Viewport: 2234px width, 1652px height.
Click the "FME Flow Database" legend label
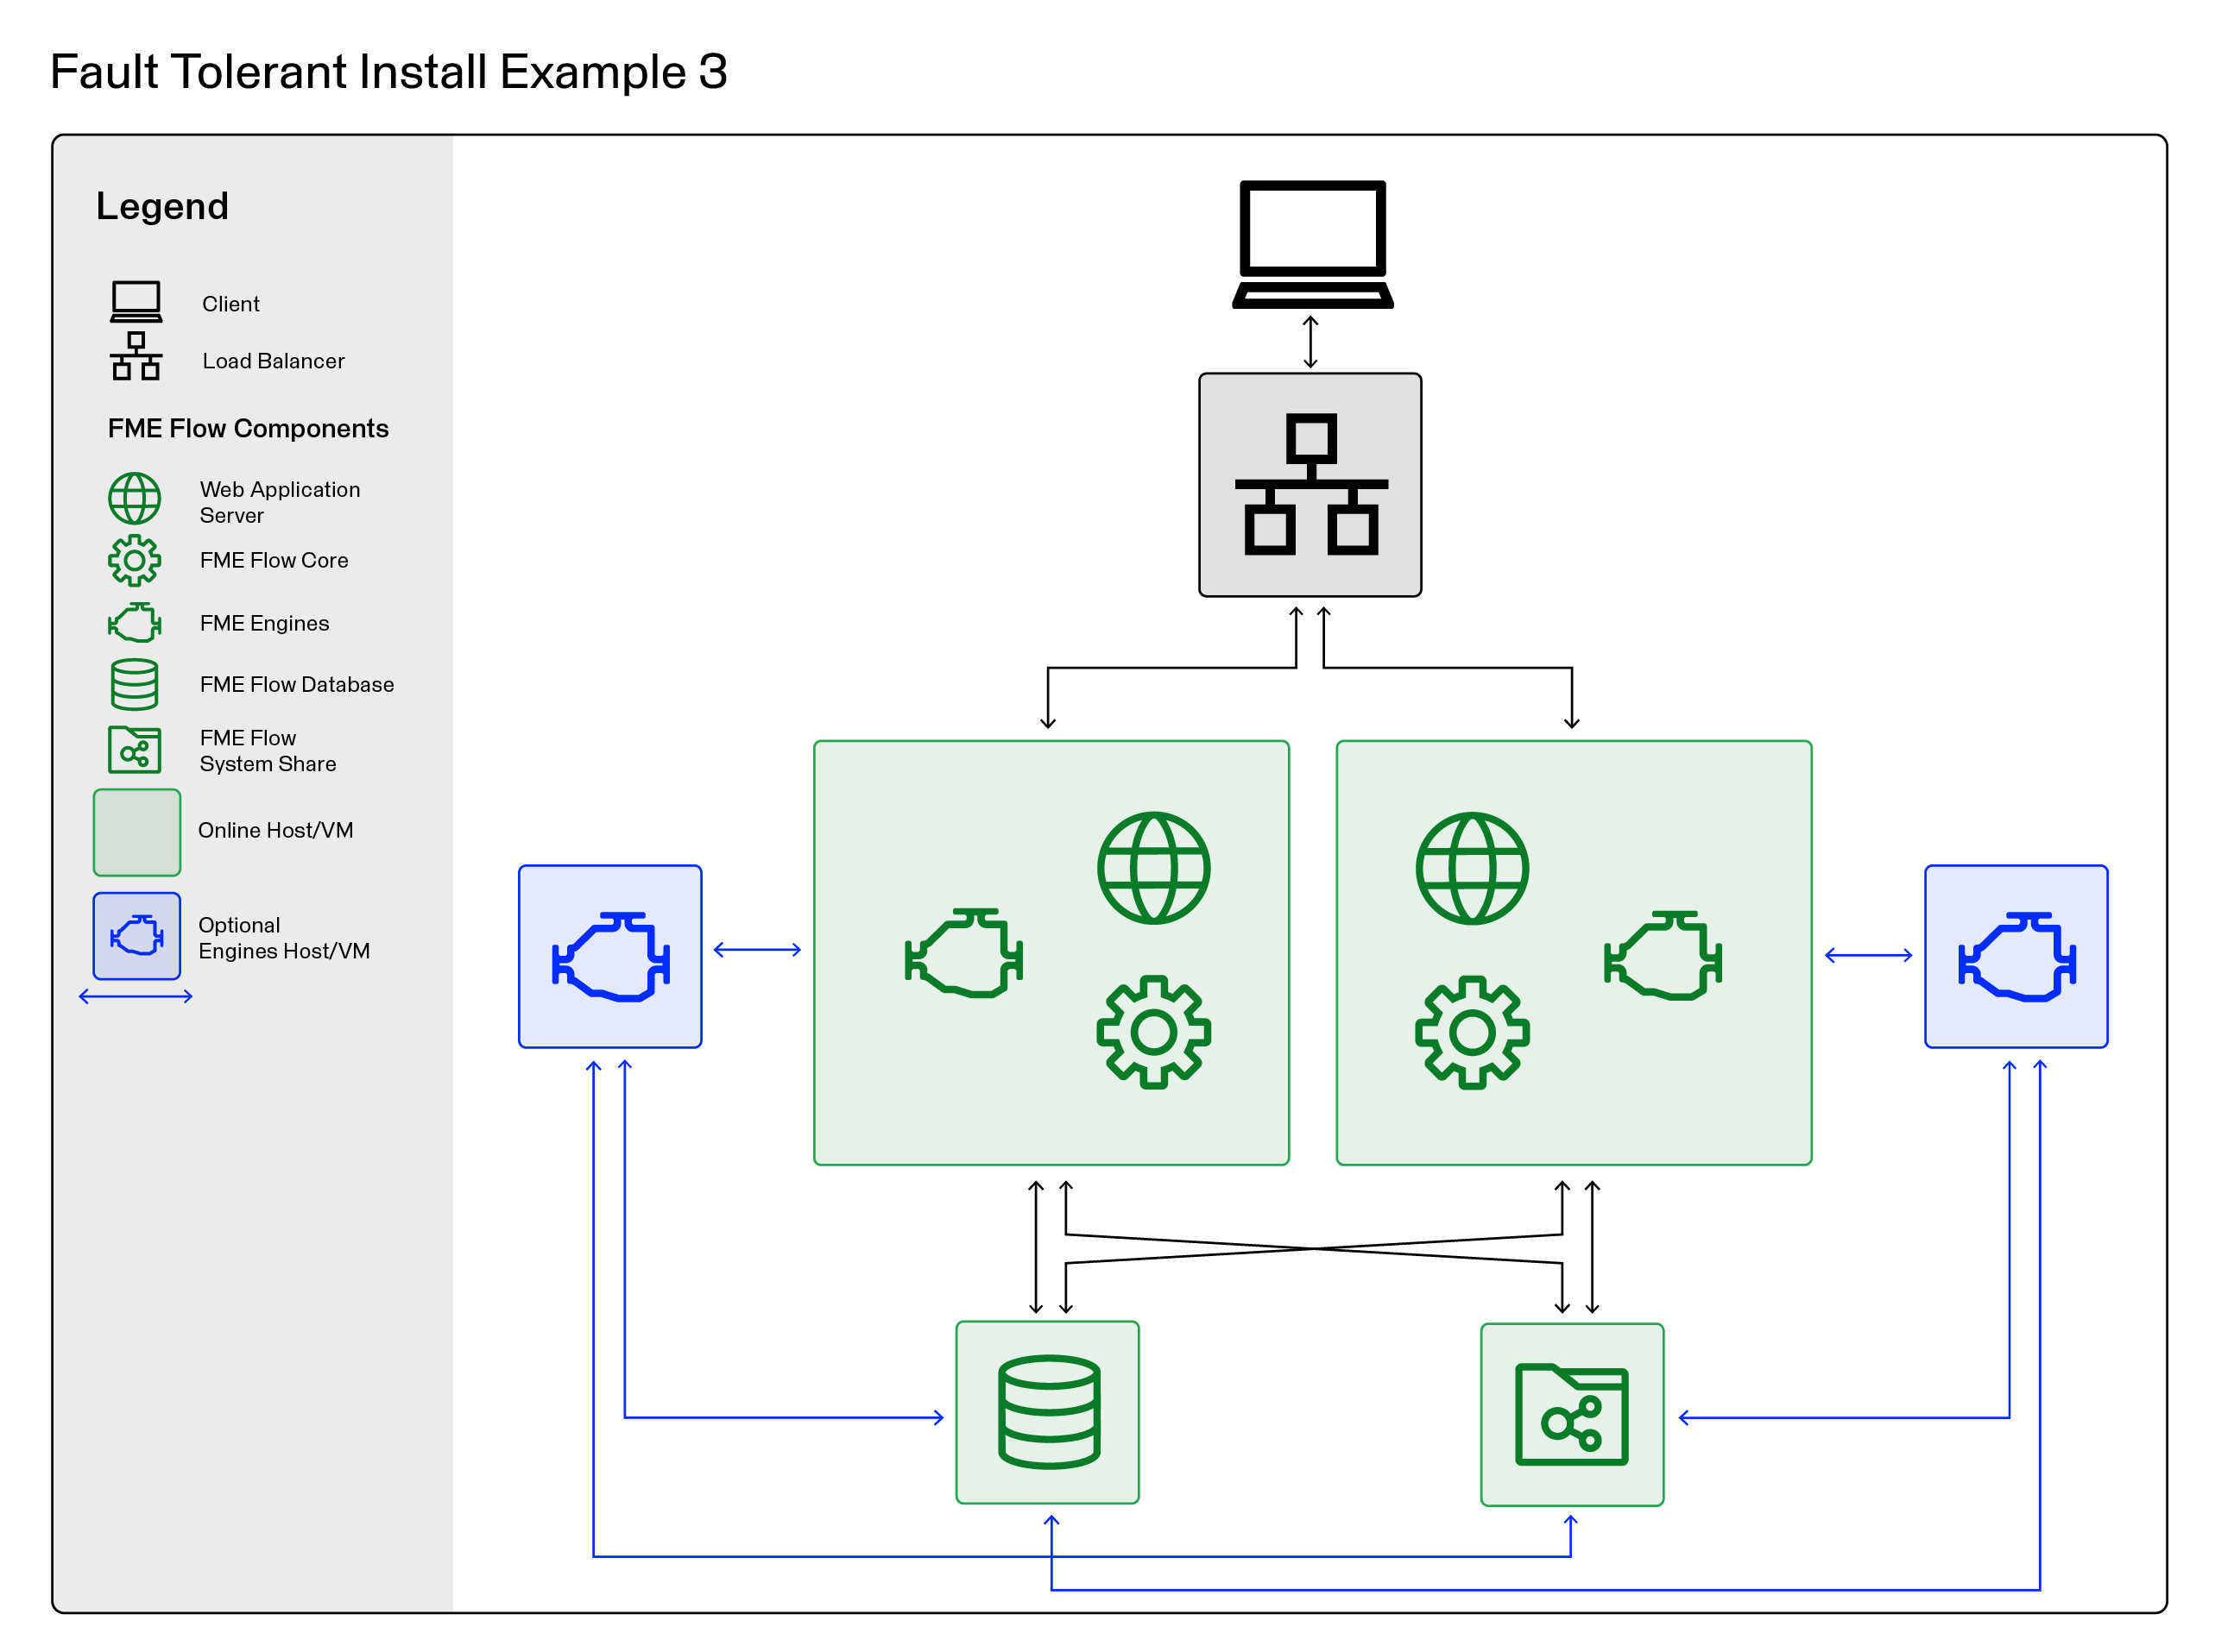(296, 684)
